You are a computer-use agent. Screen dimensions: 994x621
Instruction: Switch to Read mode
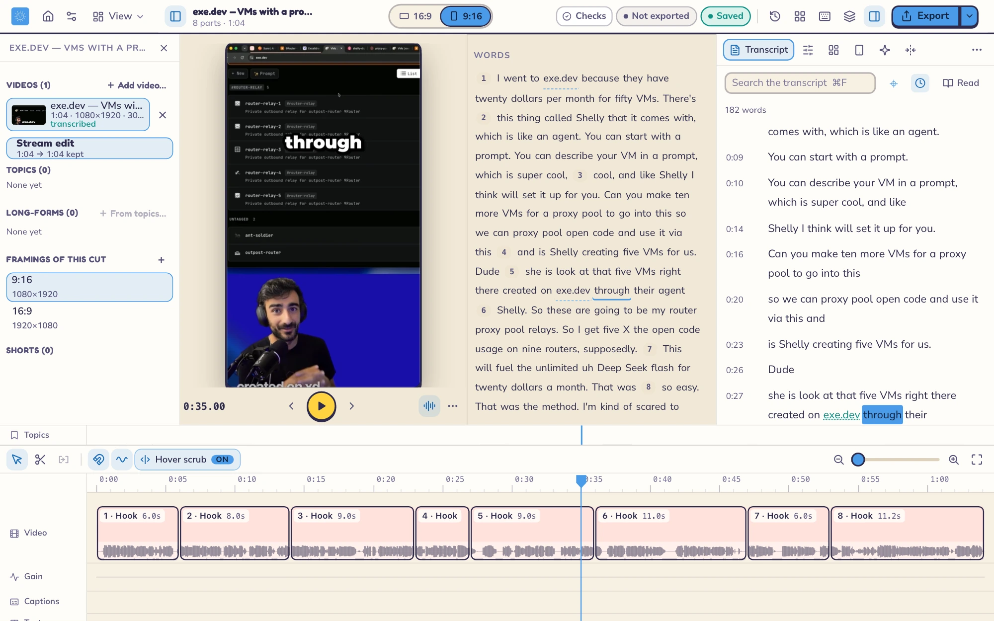(x=961, y=83)
